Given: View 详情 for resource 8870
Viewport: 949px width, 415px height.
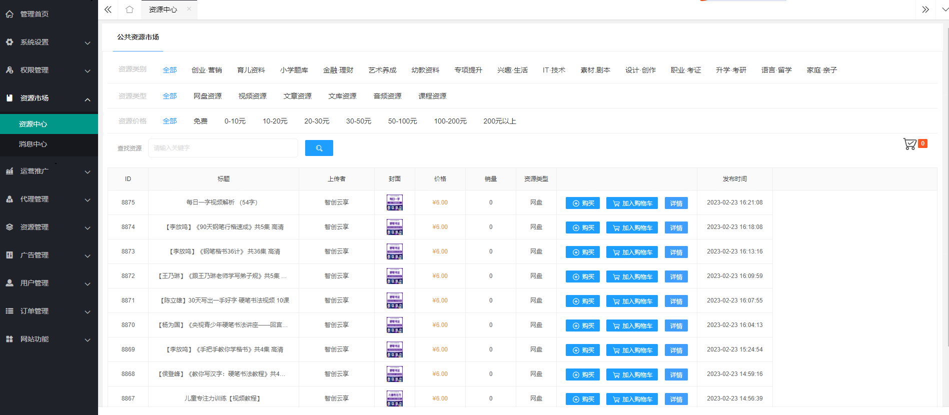Looking at the screenshot, I should tap(676, 325).
